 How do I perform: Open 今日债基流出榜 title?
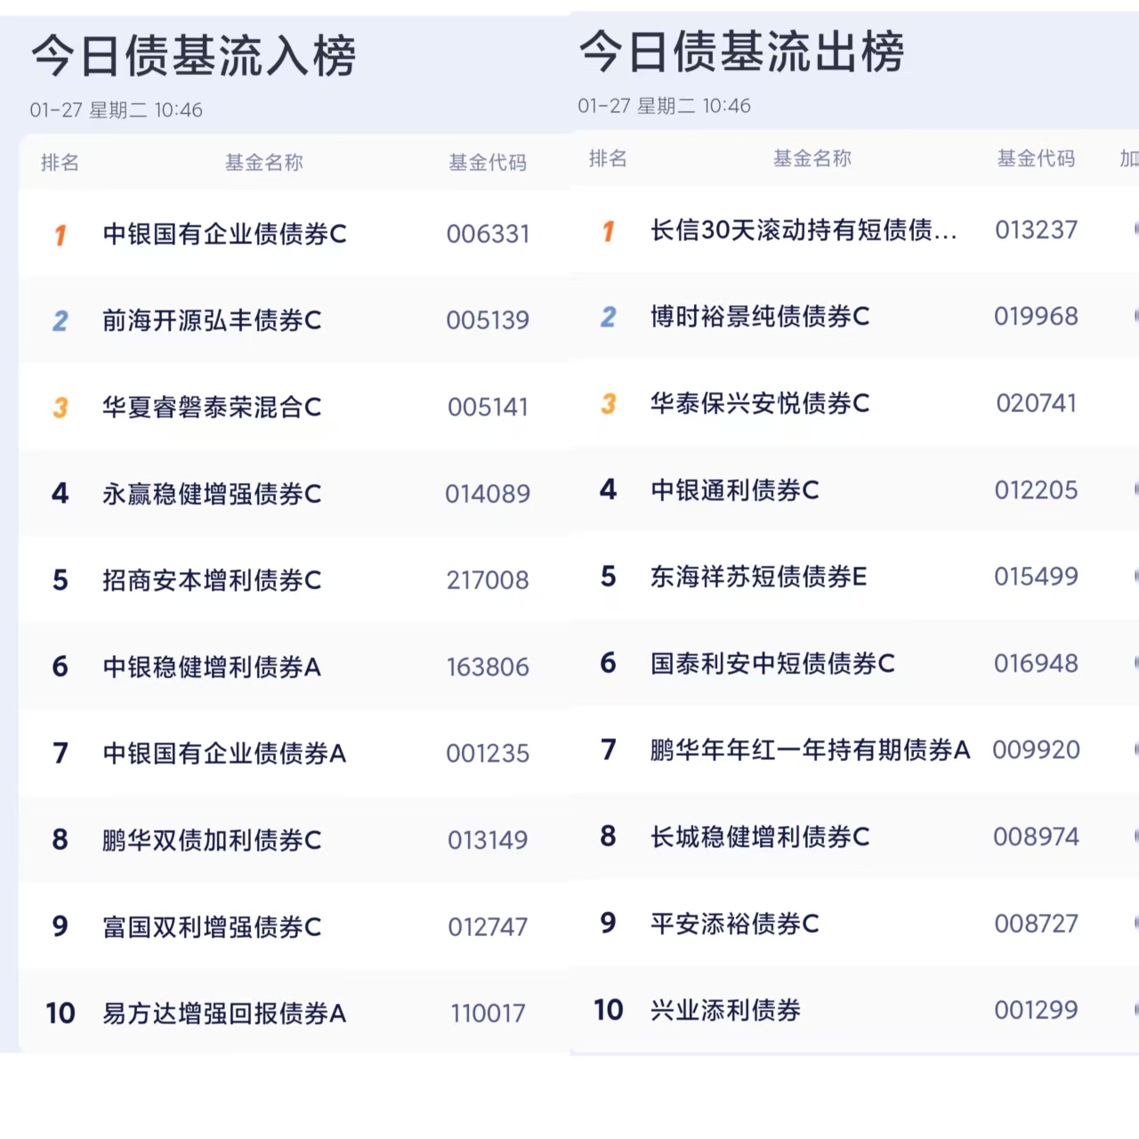point(742,52)
